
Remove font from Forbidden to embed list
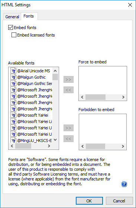[68, 139]
